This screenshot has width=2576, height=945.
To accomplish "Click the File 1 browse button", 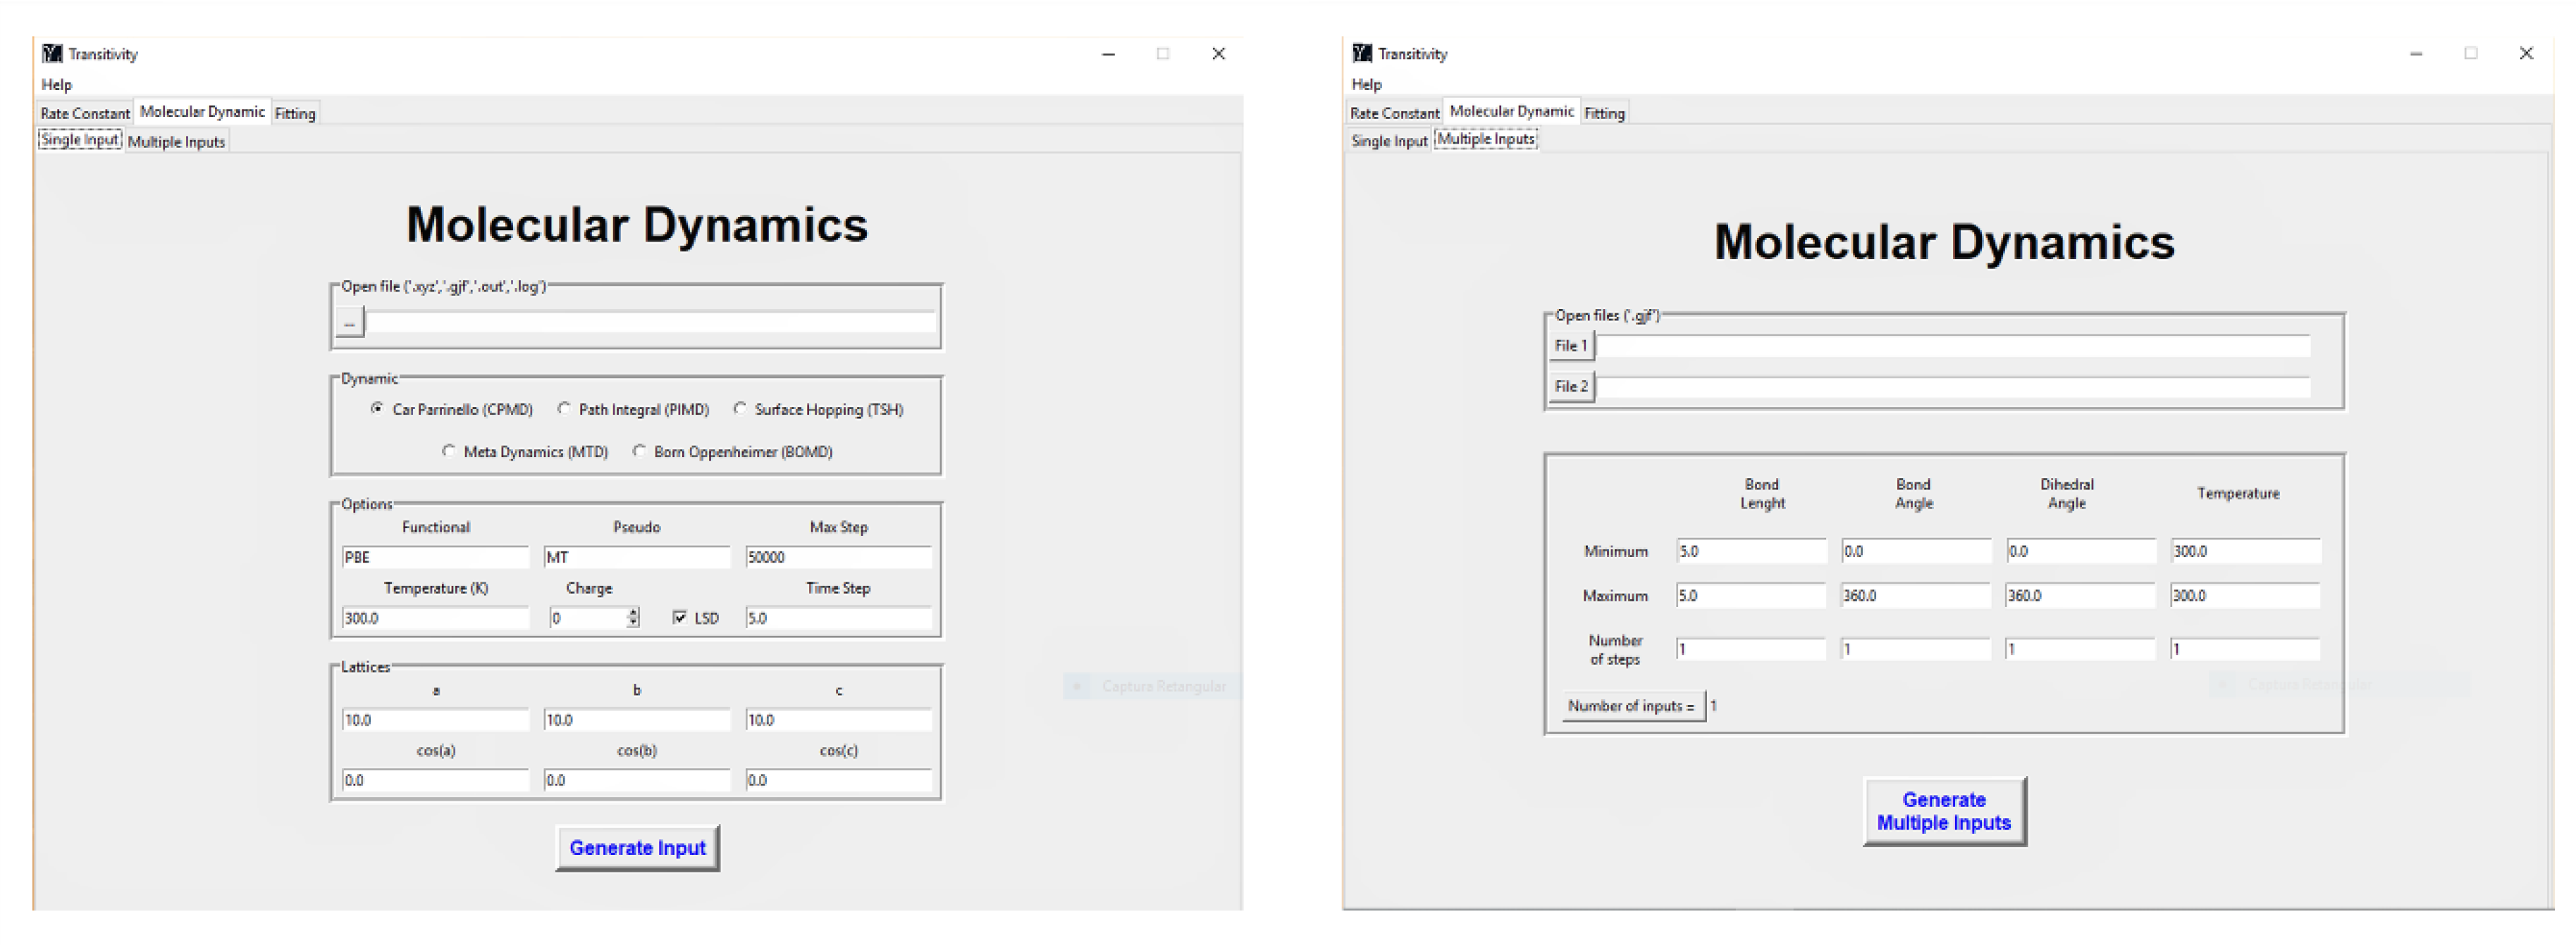I will (x=1570, y=346).
